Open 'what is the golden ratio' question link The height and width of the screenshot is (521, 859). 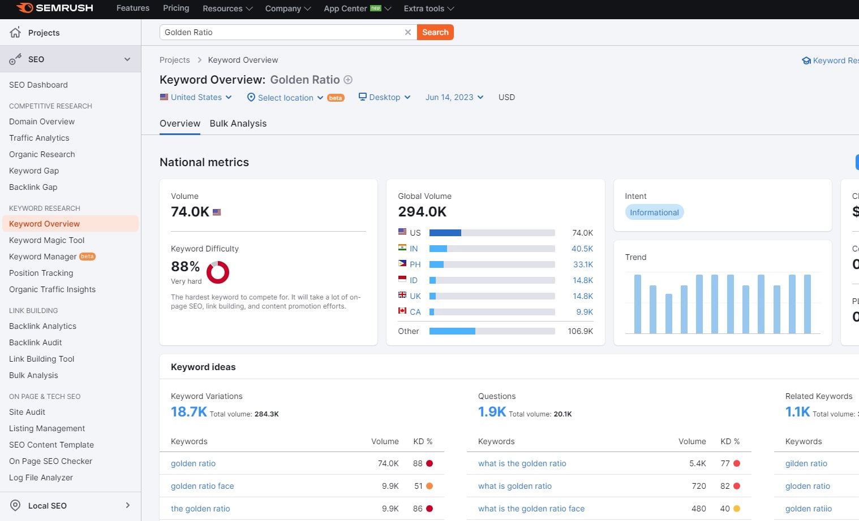pyautogui.click(x=522, y=463)
